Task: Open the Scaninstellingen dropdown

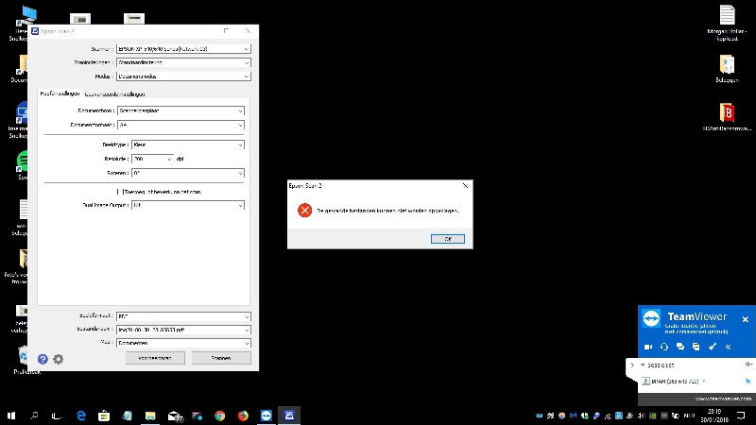Action: point(183,62)
